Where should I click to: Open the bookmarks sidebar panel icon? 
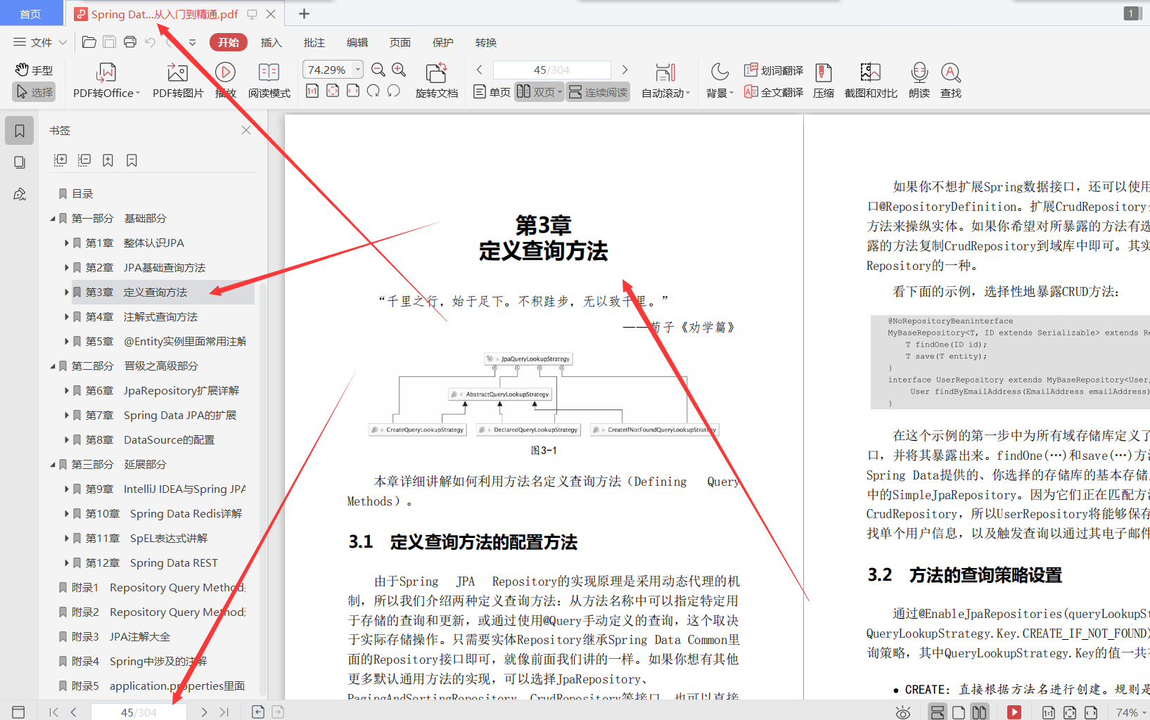pos(20,131)
